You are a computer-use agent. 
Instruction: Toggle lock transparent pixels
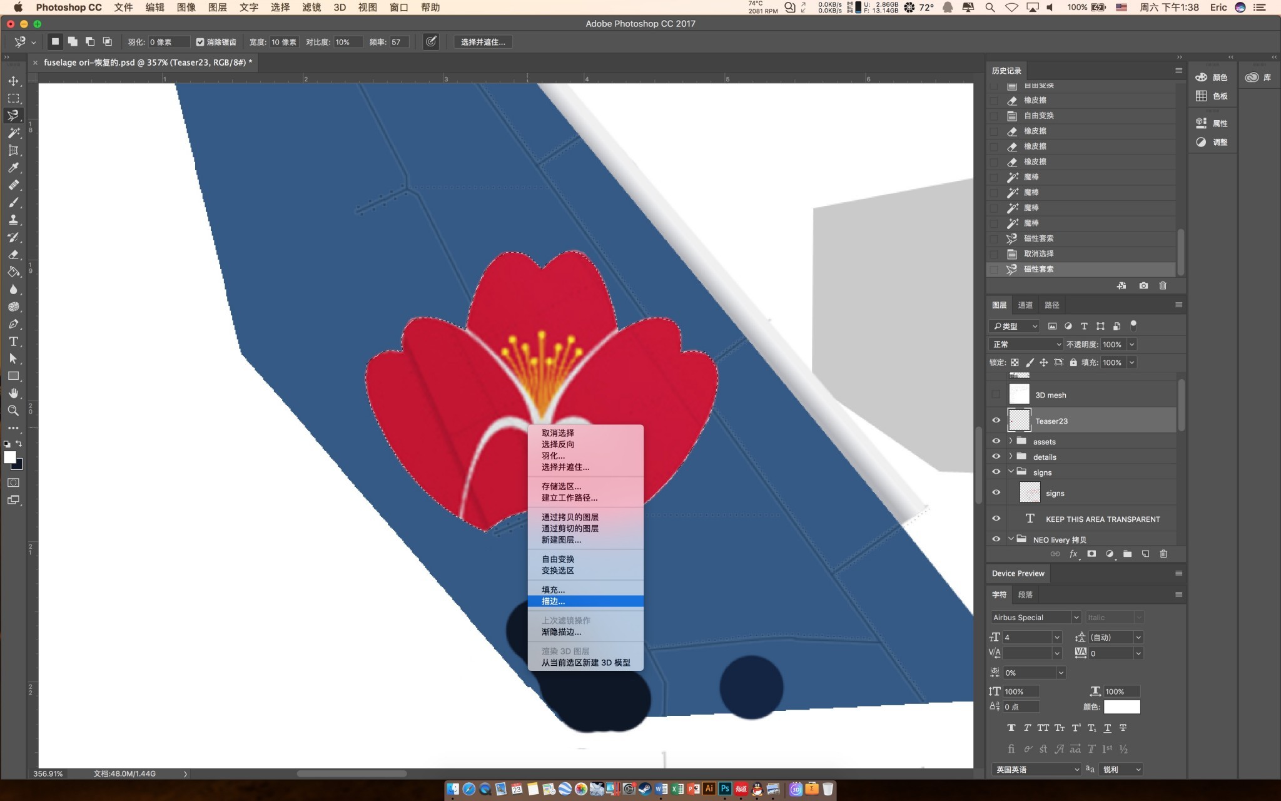[x=1015, y=362]
